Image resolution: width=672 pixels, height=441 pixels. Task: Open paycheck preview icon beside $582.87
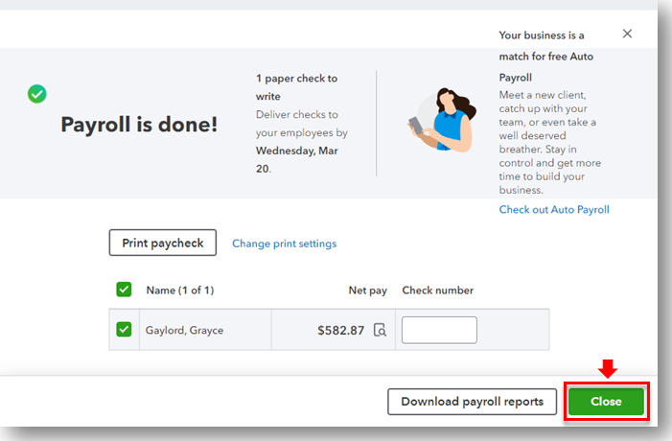381,330
